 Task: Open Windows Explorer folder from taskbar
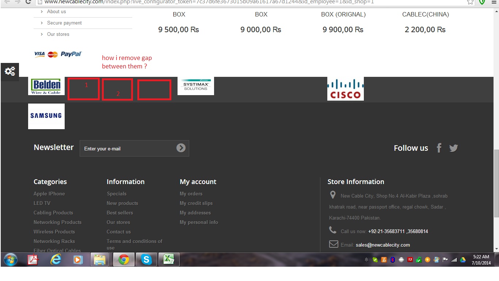100,260
